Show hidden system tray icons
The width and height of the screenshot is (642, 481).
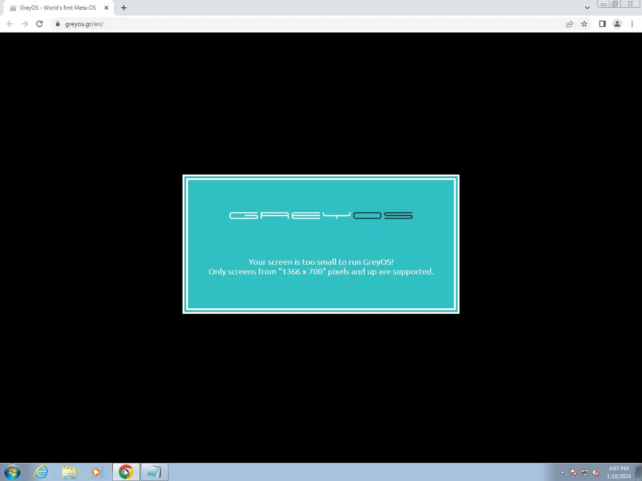pyautogui.click(x=562, y=472)
